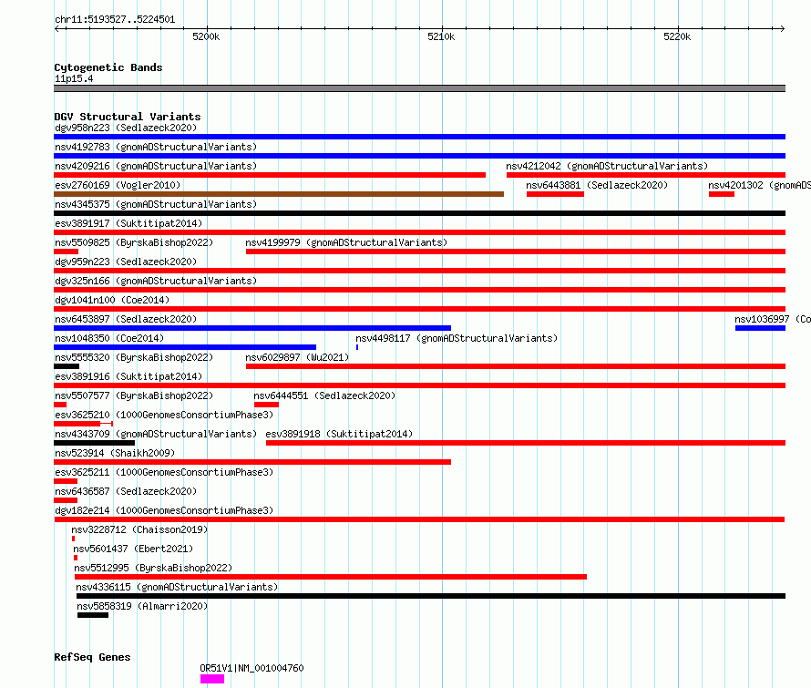Image resolution: width=811 pixels, height=688 pixels.
Task: Open nsv6029897 (Wu2021) label
Action: [x=297, y=357]
